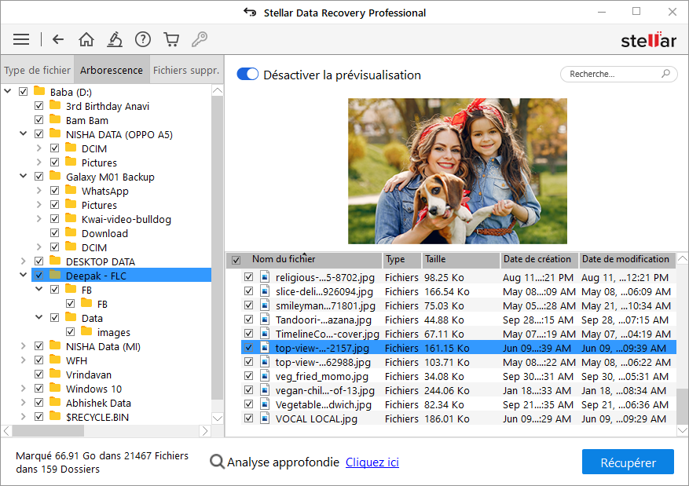Uncheck the VOCAL LOCAL.jpg checkbox
The image size is (689, 486).
pyautogui.click(x=248, y=419)
